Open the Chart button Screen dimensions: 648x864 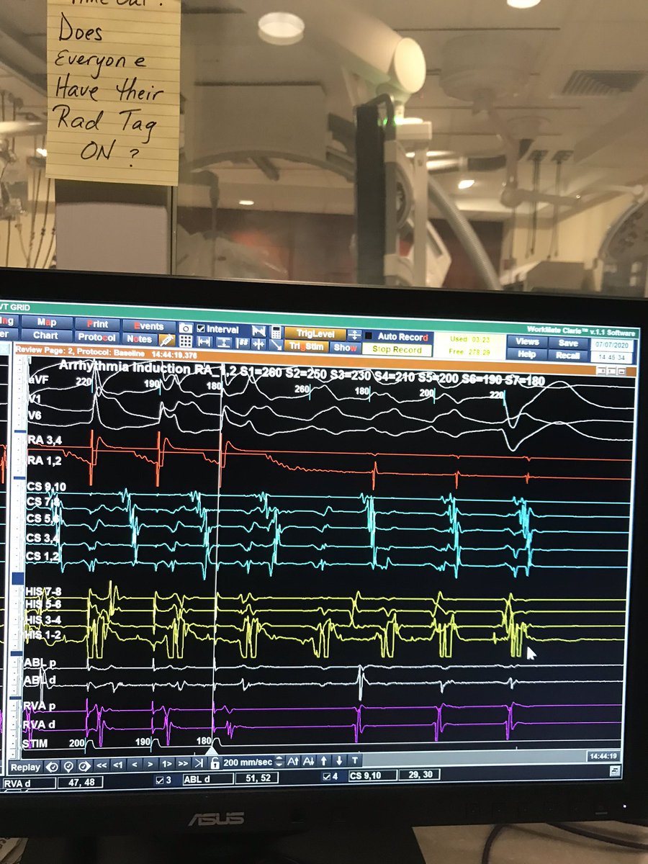45,336
